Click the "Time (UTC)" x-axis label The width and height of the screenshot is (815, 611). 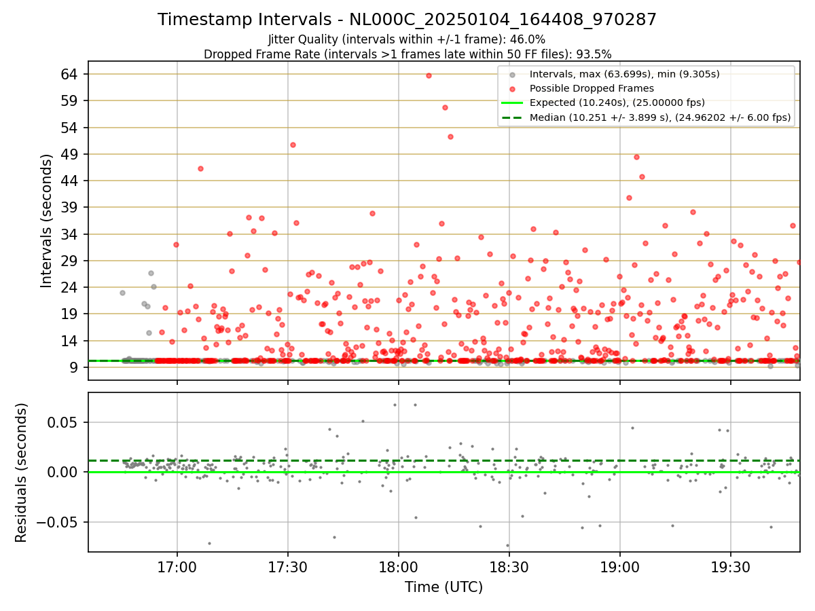coord(443,587)
